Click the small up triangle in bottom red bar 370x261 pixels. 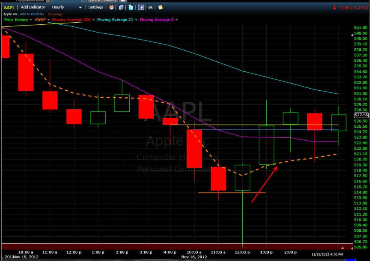[342, 247]
